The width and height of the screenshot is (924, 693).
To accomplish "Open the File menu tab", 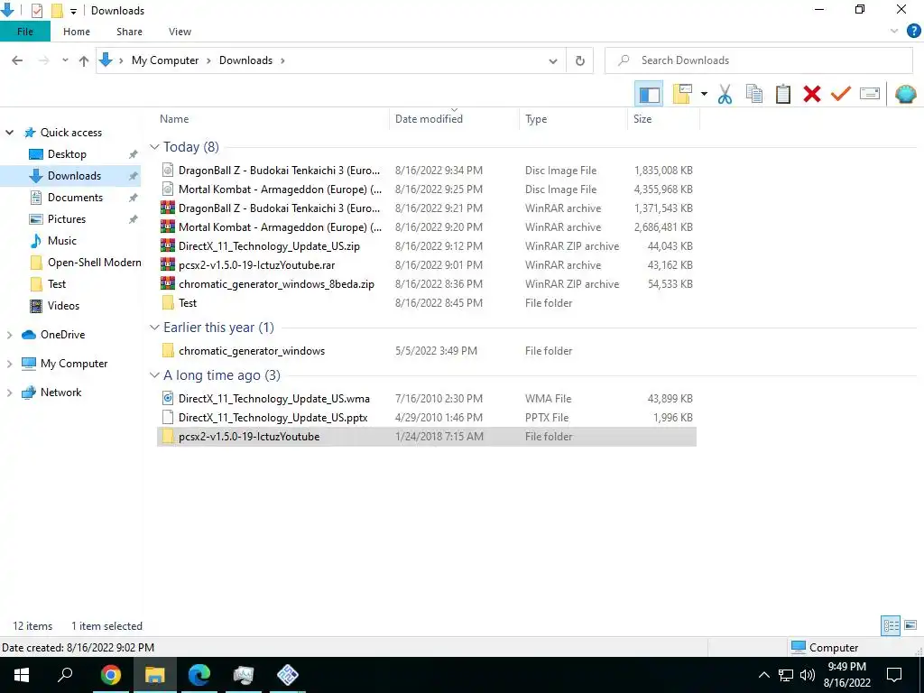I will 24,32.
